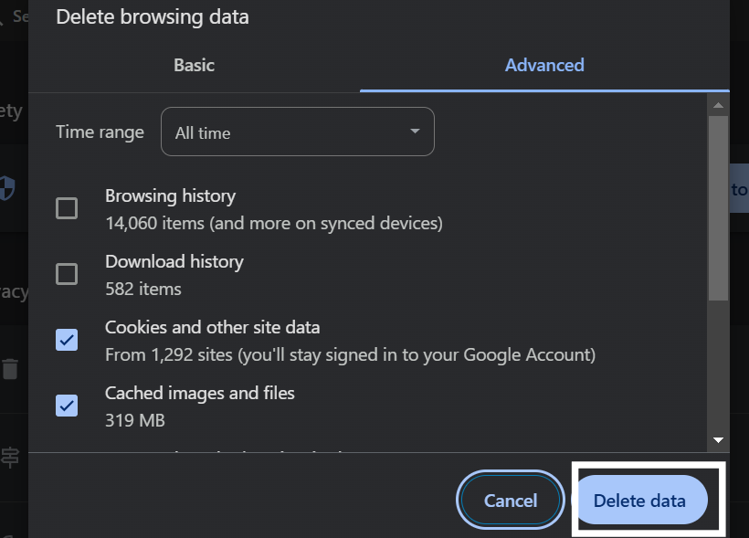This screenshot has height=538, width=749.
Task: Click the shield icon behind the dialog
Action: 7,188
